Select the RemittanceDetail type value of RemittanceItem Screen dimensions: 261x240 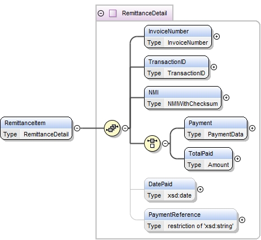coord(46,134)
